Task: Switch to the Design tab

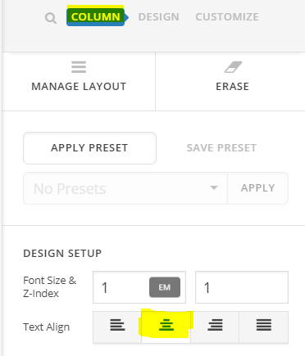Action: (159, 17)
